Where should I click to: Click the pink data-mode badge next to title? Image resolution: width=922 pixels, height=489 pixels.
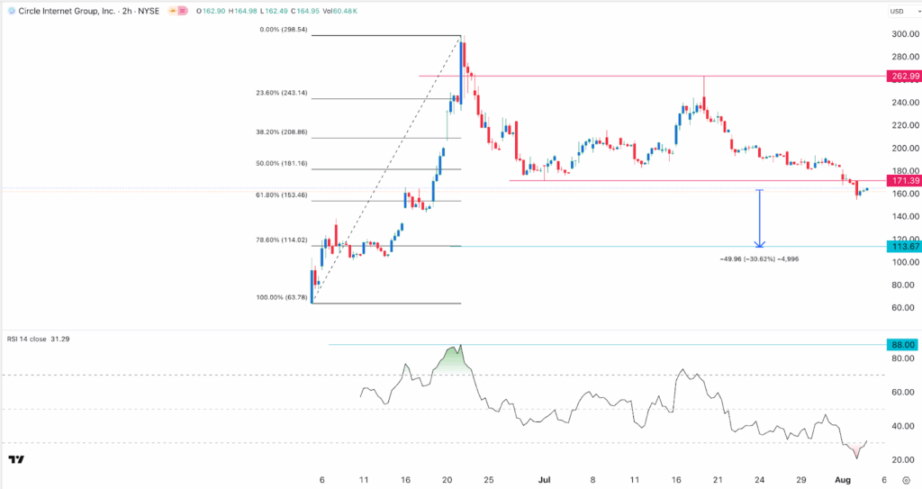(x=183, y=11)
